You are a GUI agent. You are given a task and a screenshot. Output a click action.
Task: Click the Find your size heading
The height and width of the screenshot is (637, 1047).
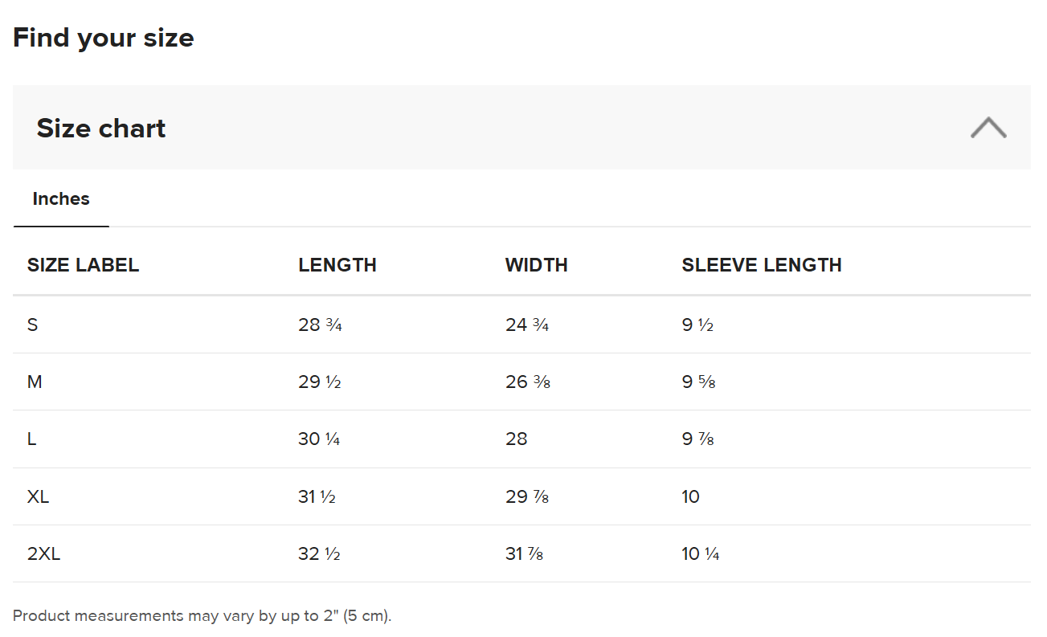tap(104, 38)
